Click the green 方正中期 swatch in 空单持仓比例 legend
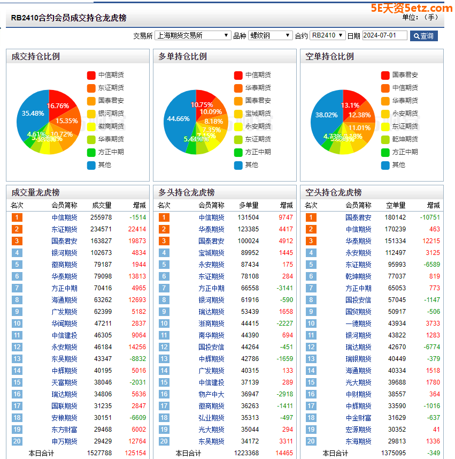This screenshot has height=459, width=455. [x=385, y=153]
